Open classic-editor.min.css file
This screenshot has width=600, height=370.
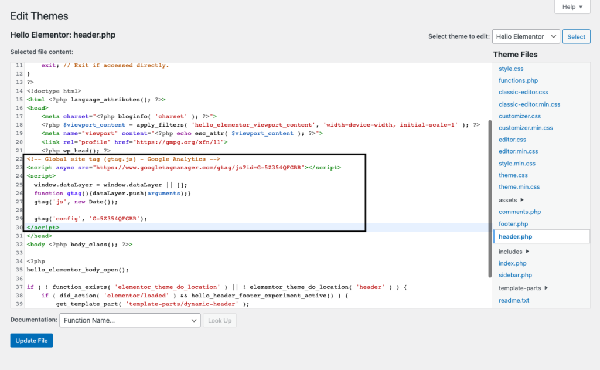pyautogui.click(x=529, y=104)
